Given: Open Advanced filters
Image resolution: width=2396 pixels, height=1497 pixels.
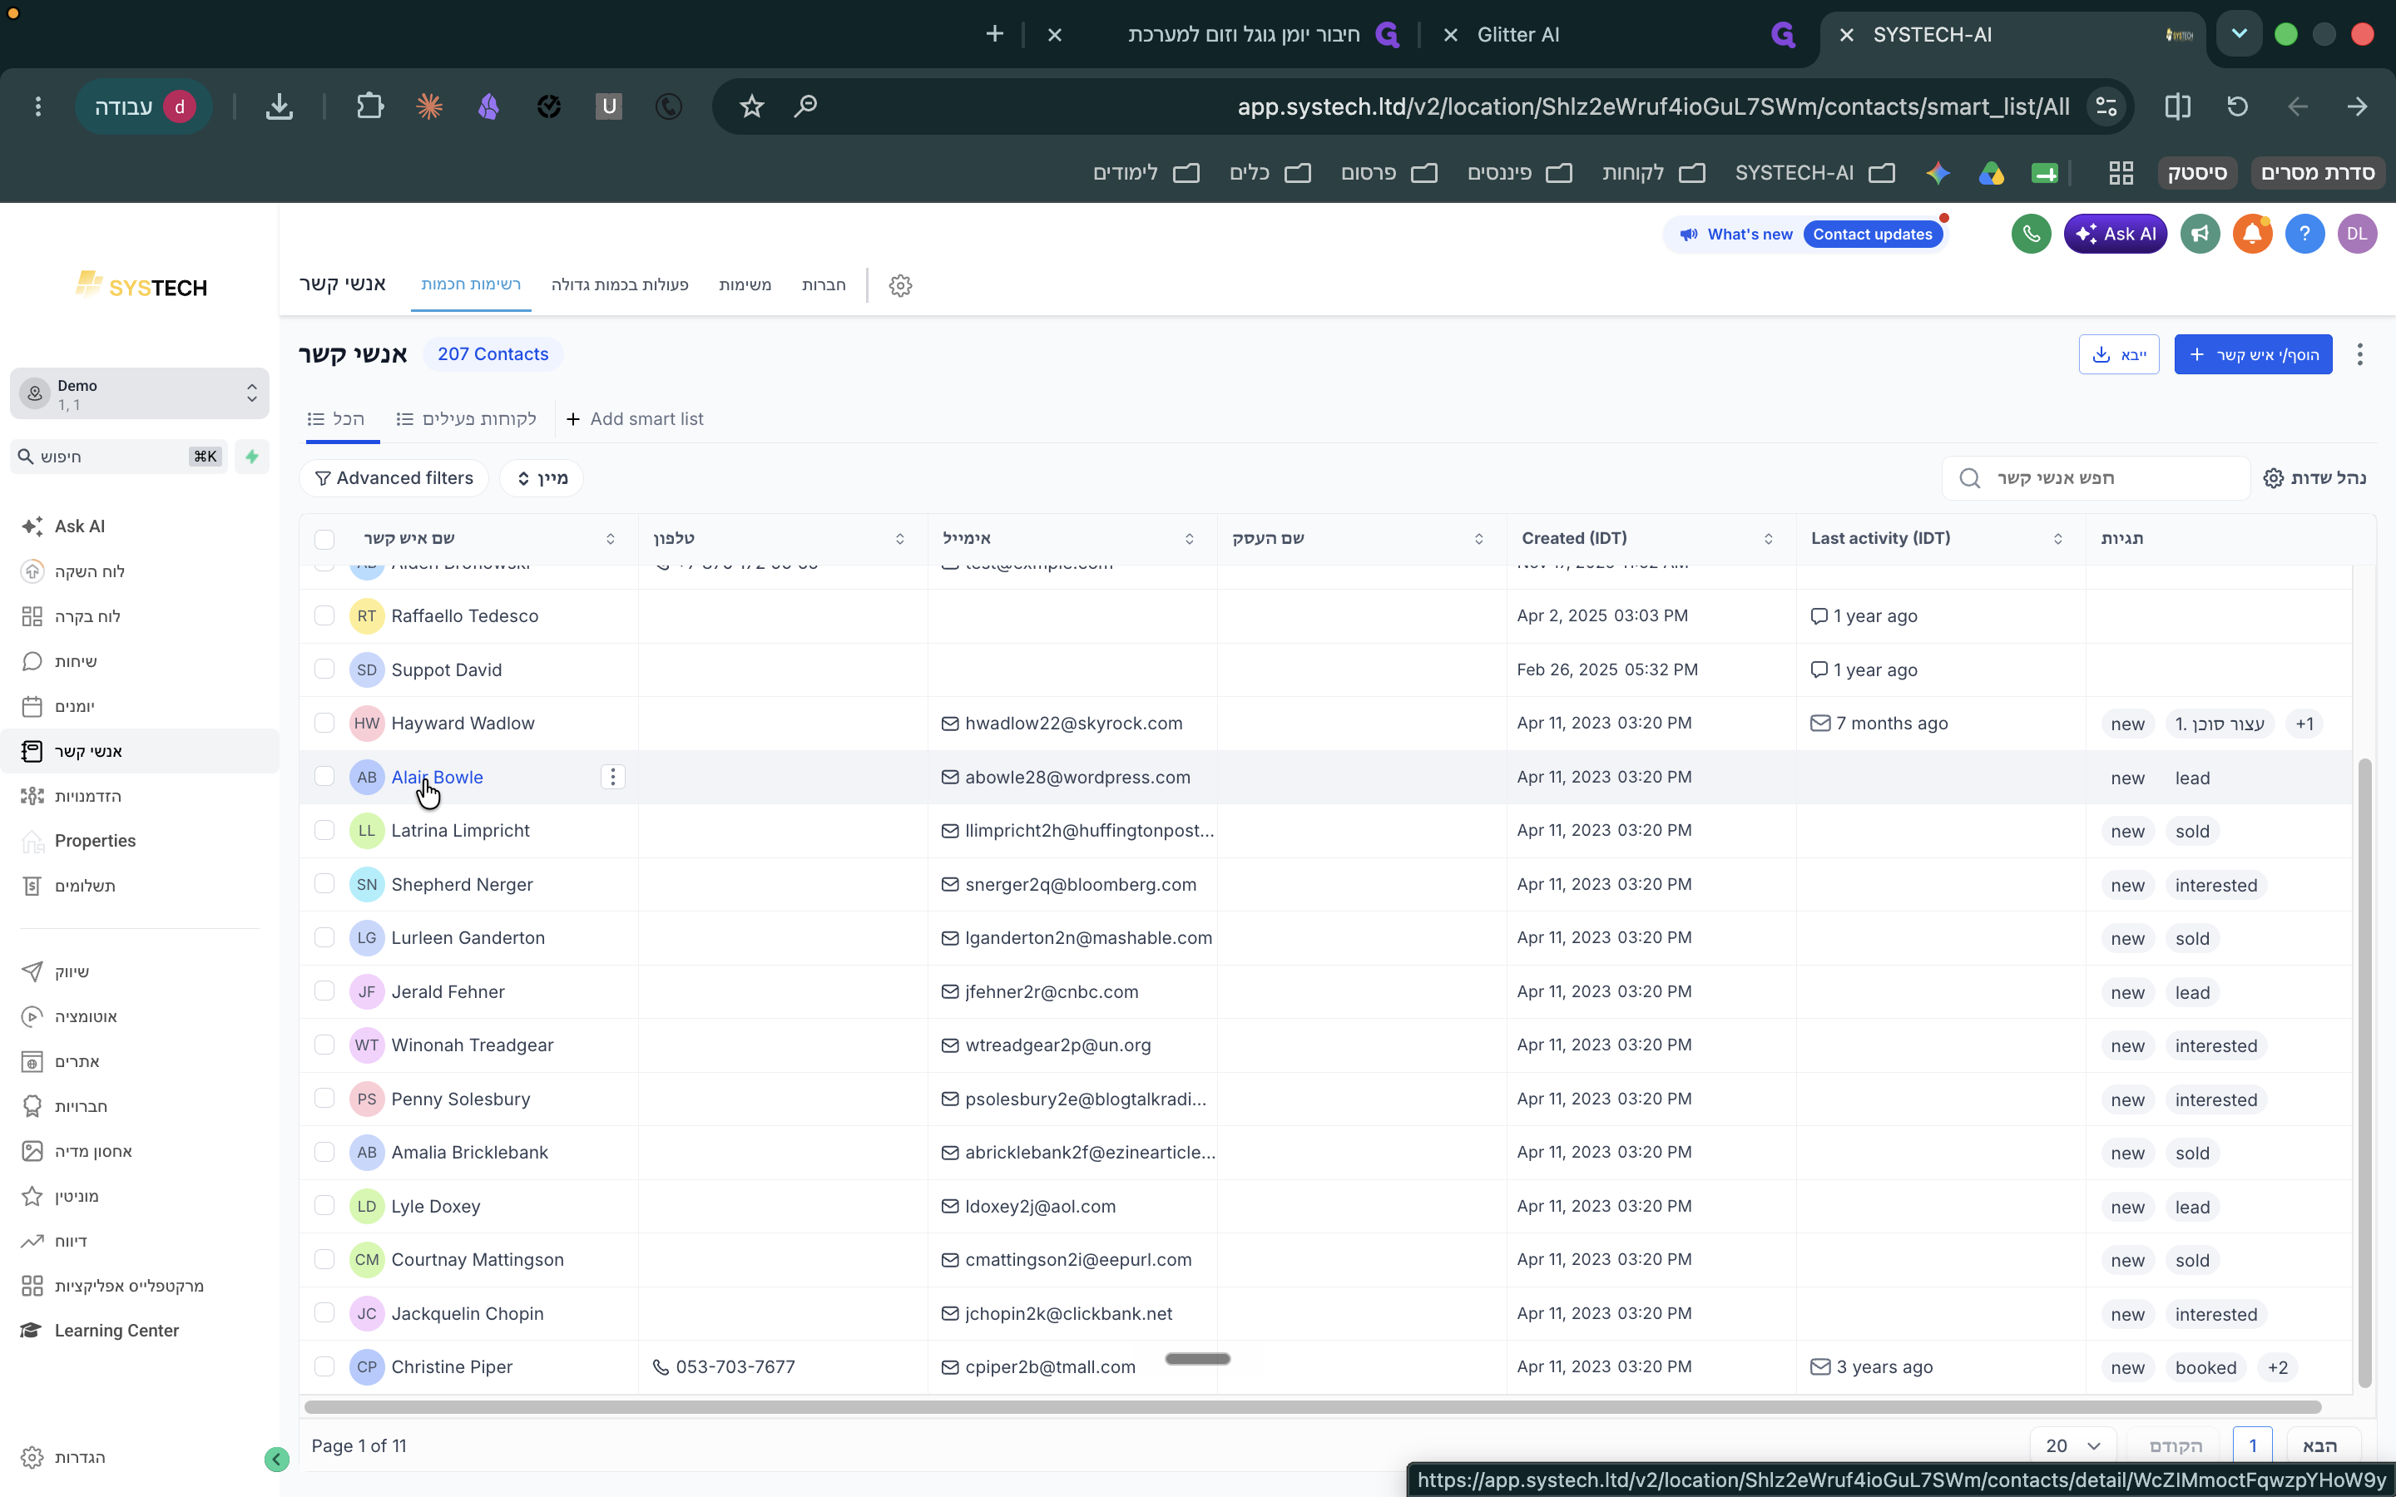Looking at the screenshot, I should [x=394, y=478].
